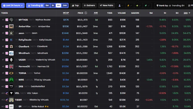Click the aeon star token logo
Screen dimensions: 193x109
11,33
